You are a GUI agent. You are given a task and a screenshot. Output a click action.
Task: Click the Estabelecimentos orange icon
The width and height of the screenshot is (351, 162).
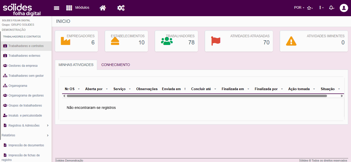[x=115, y=41]
